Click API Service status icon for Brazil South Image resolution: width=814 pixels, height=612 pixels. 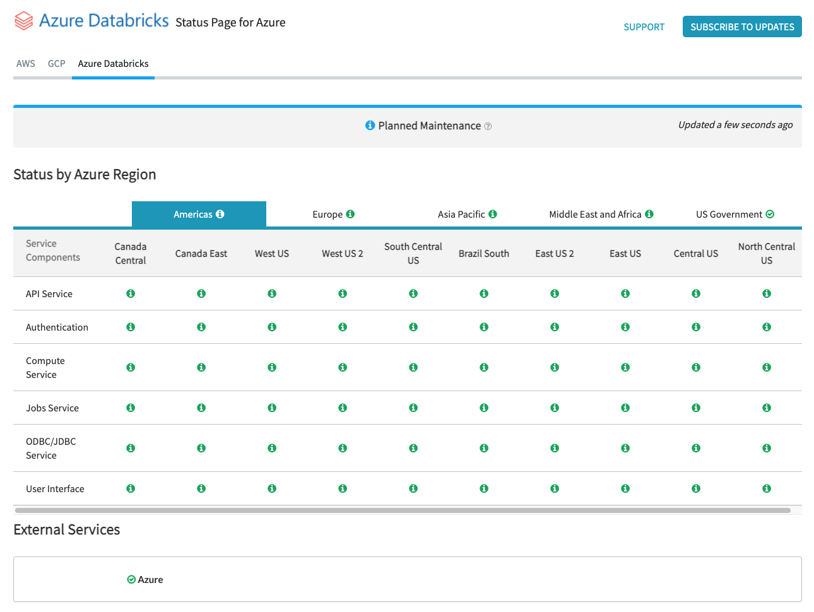click(x=484, y=293)
